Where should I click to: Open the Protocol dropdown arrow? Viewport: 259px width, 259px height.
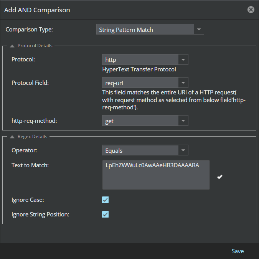[x=183, y=59]
